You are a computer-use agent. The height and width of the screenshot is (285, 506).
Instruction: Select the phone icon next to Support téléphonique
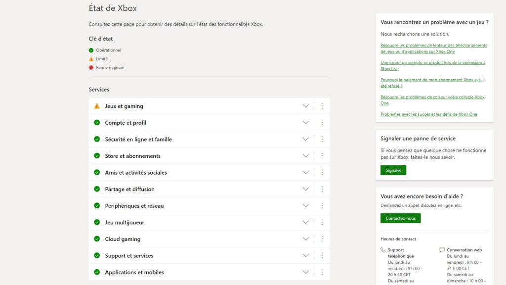[384, 250]
